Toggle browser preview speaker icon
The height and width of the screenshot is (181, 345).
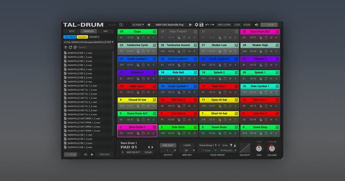click(86, 155)
